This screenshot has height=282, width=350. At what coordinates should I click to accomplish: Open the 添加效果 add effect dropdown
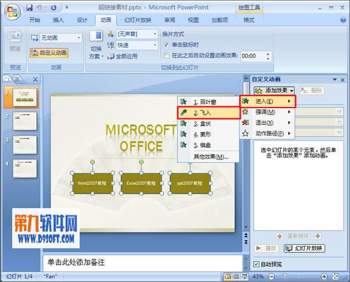(x=274, y=91)
